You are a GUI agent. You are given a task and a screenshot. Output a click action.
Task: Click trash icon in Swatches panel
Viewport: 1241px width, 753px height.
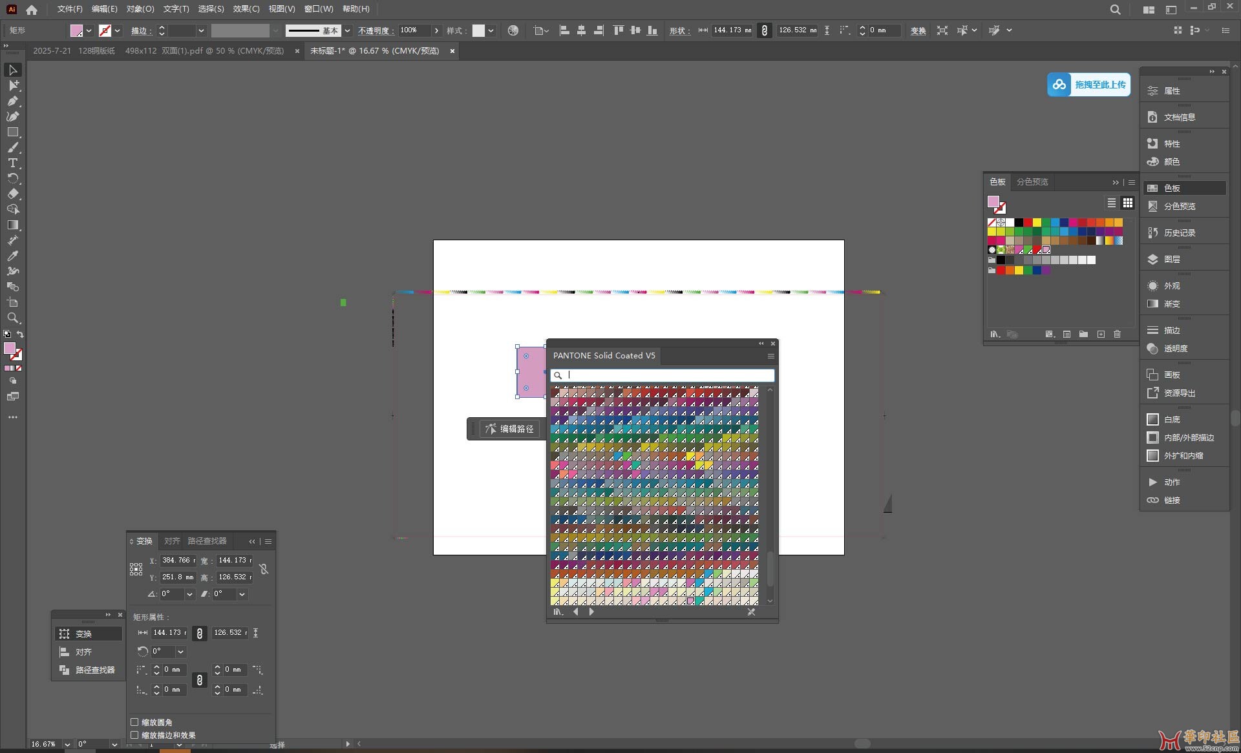click(1117, 335)
